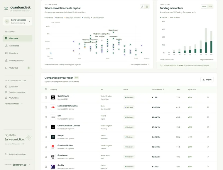The image size is (223, 170).
Task: Bookmark the Quantware row
Action: [x=46, y=157]
